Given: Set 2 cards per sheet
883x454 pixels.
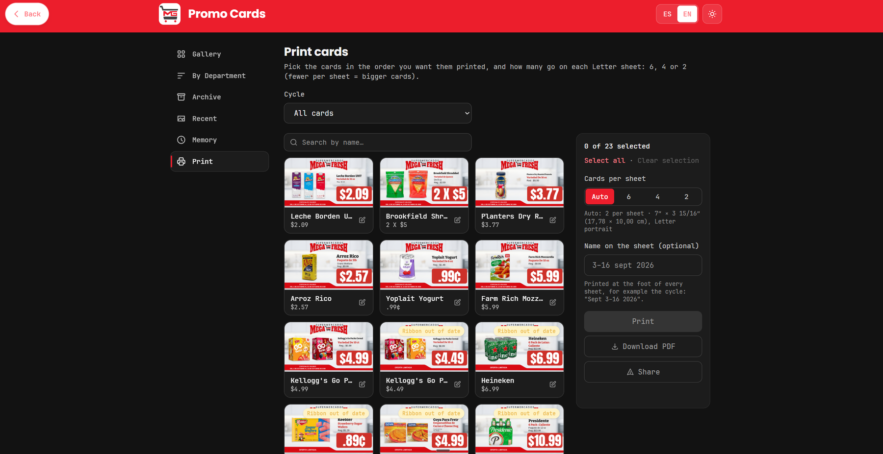Looking at the screenshot, I should (686, 196).
